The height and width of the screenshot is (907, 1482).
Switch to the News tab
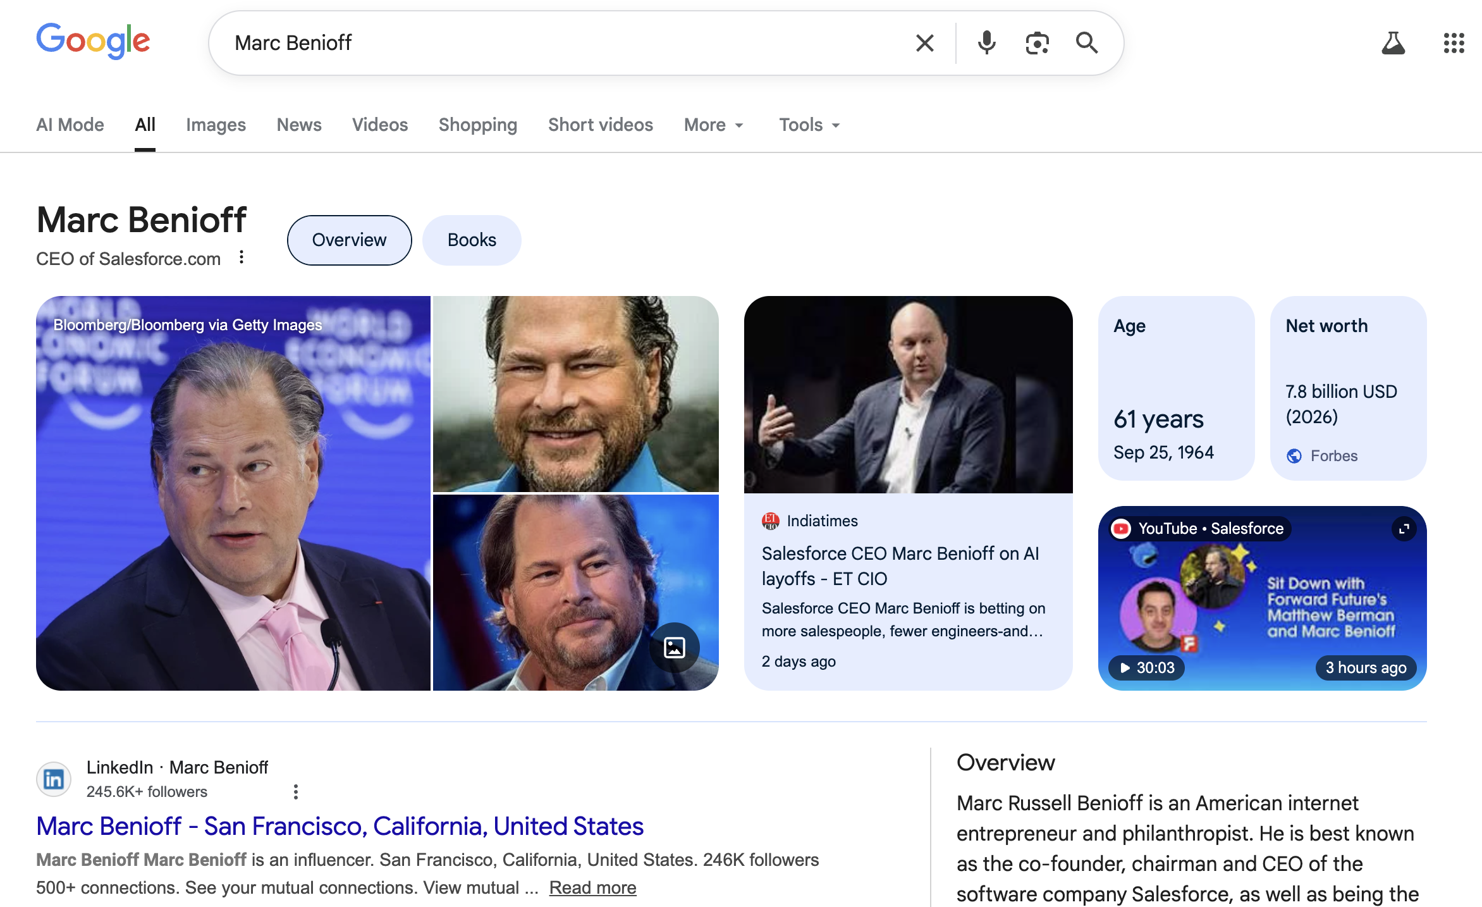click(x=299, y=125)
